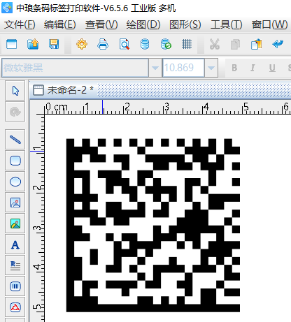The image size is (291, 322).
Task: Select the rich text tool
Action: pos(15,265)
